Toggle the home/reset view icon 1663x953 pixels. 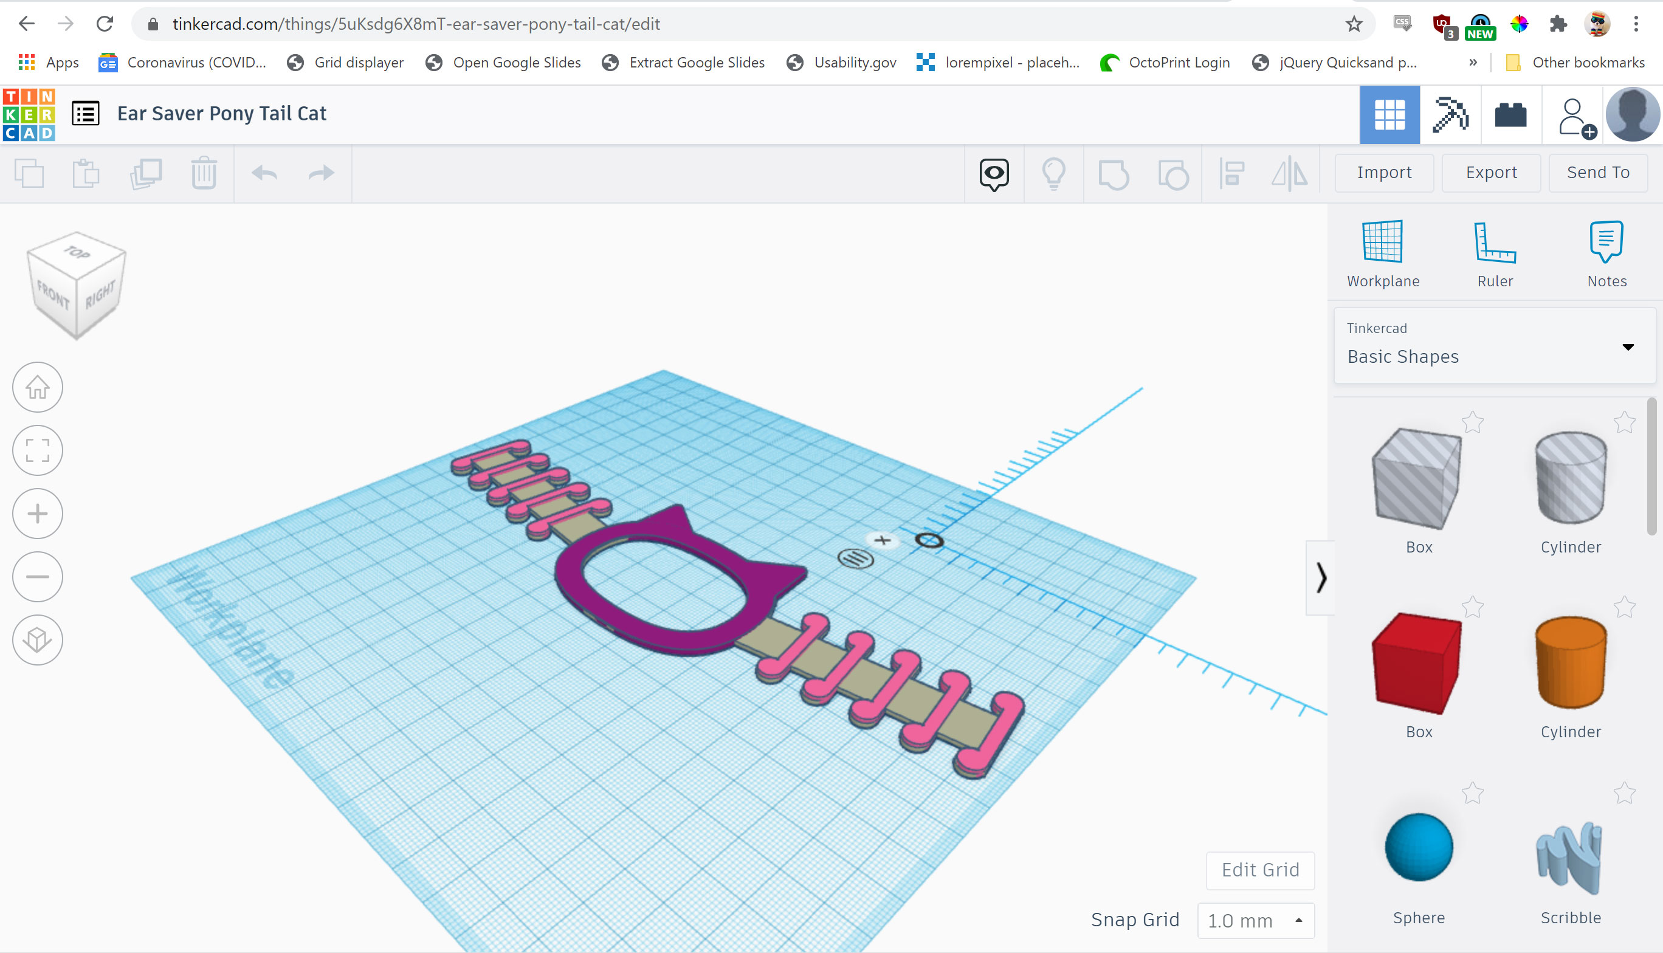(x=39, y=387)
